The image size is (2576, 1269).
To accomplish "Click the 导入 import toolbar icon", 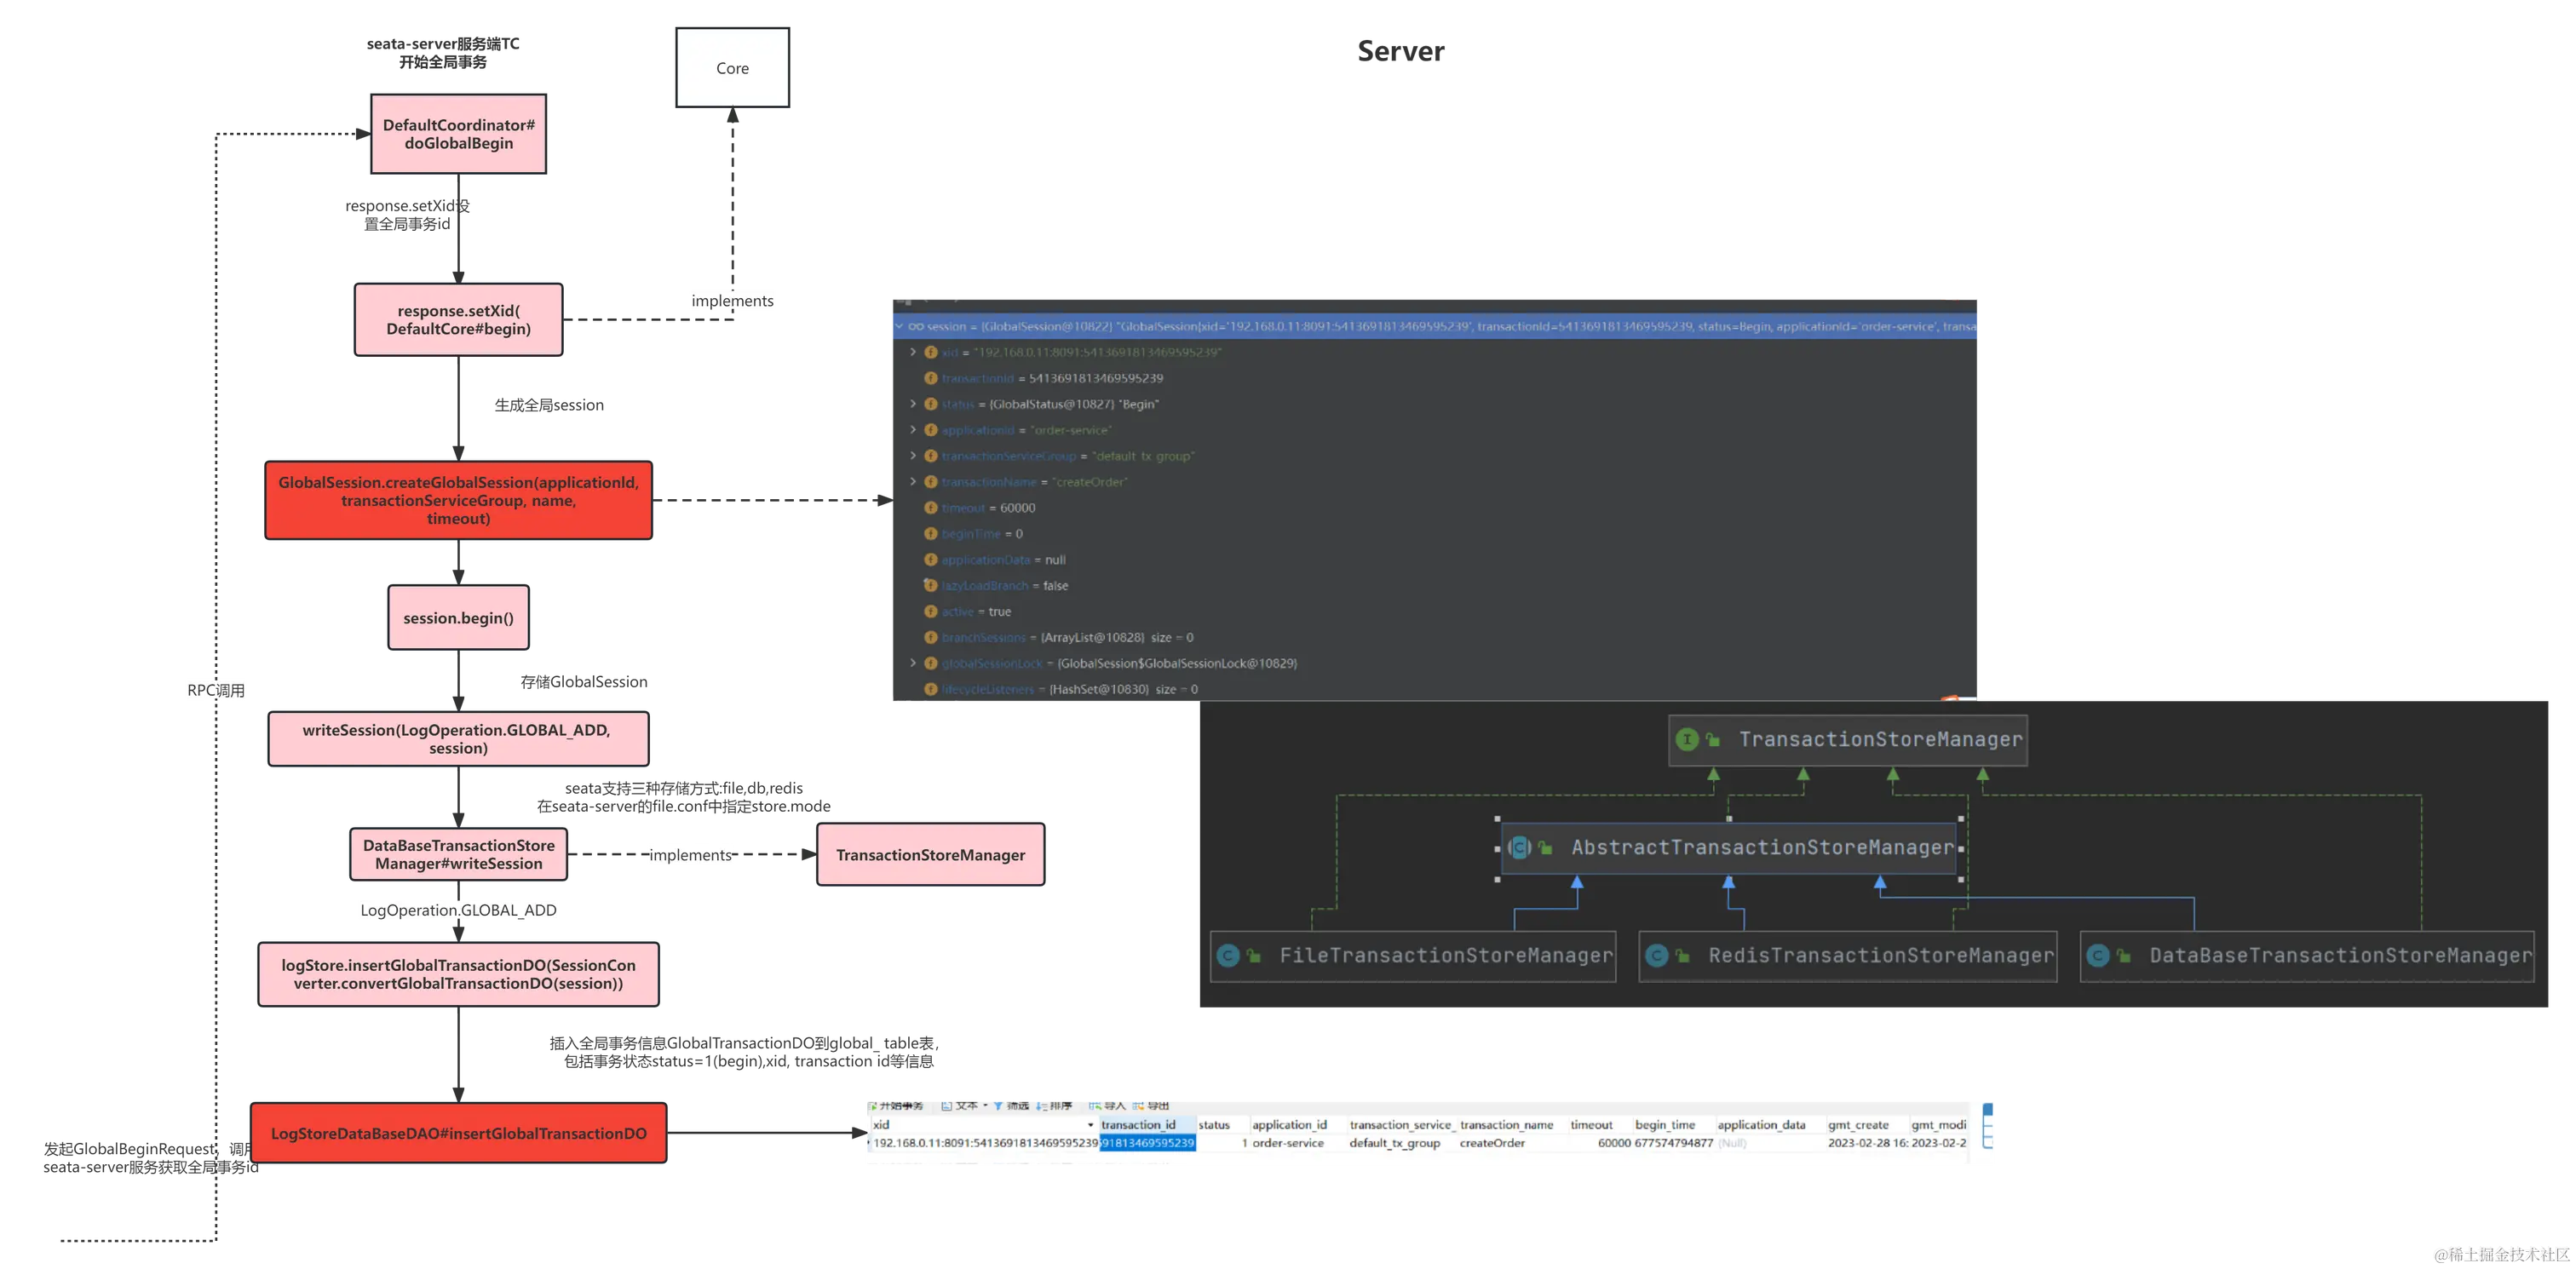I will pos(1095,1105).
